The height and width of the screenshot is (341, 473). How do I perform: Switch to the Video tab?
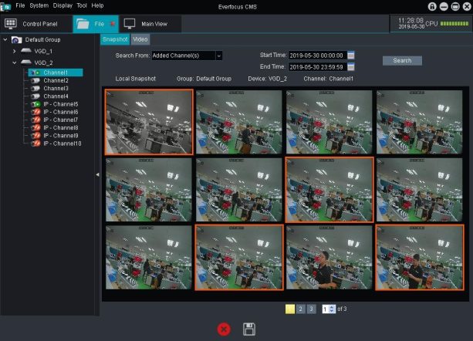click(140, 39)
